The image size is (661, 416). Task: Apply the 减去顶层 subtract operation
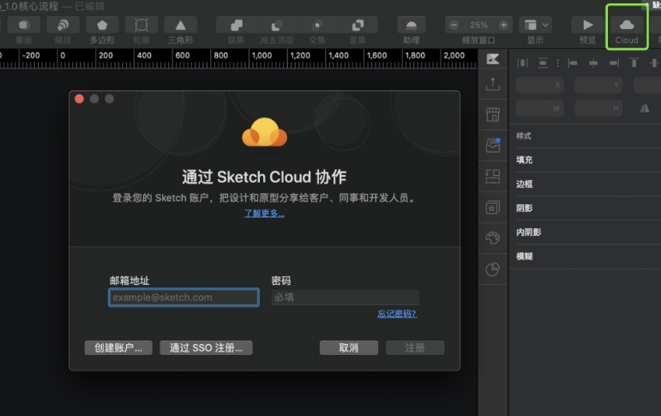coord(277,26)
